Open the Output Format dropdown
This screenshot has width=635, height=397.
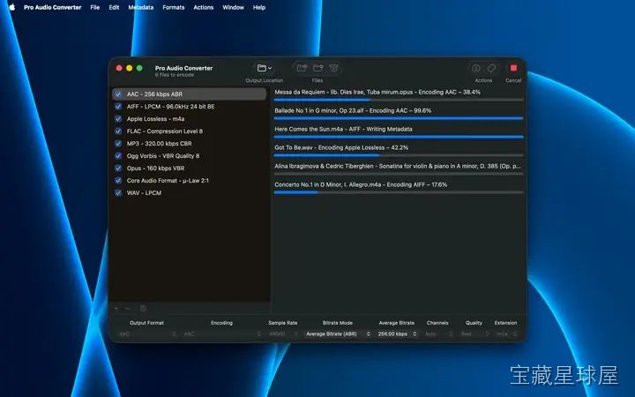[148, 333]
